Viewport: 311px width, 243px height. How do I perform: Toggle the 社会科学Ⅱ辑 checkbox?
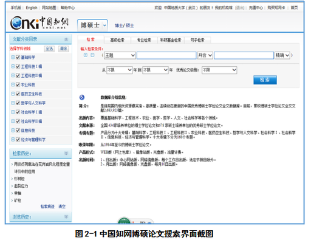18,121
